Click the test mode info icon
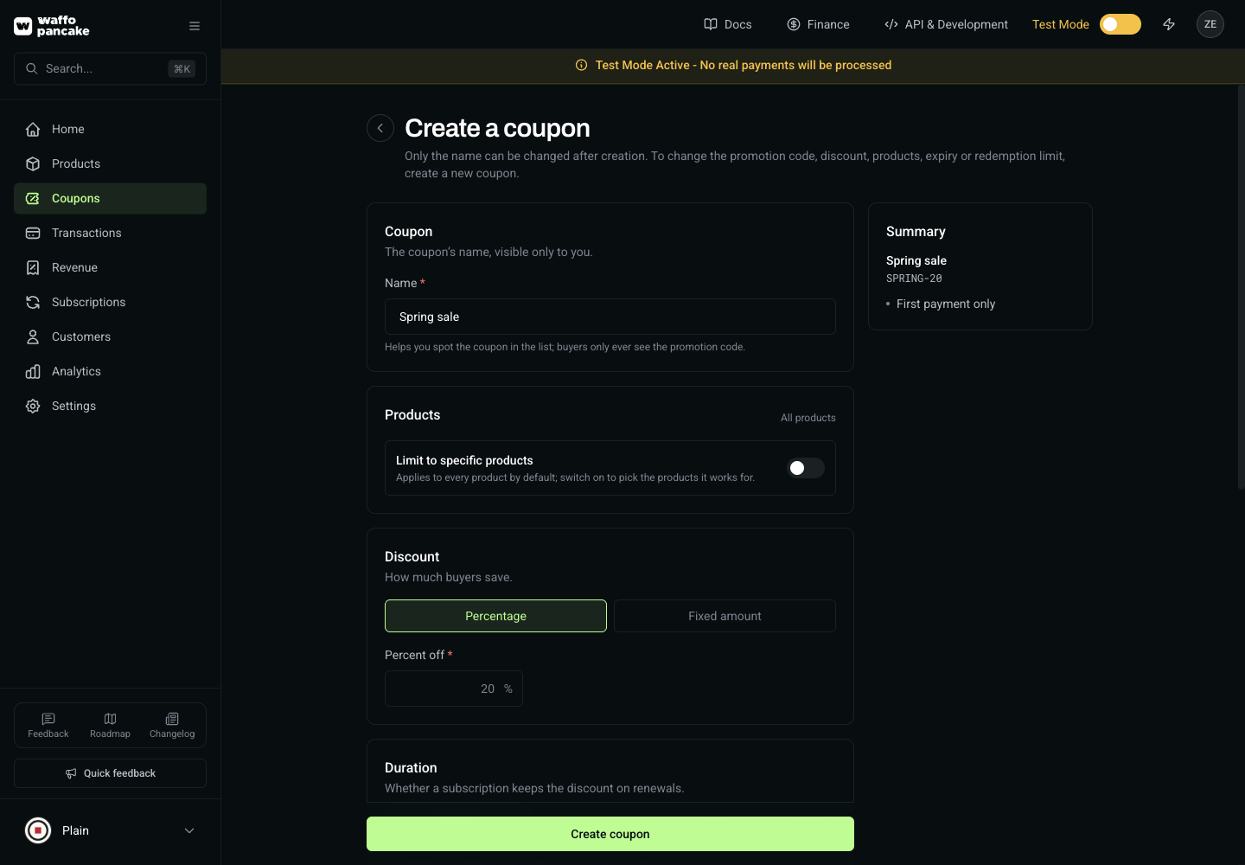The height and width of the screenshot is (865, 1245). click(582, 65)
